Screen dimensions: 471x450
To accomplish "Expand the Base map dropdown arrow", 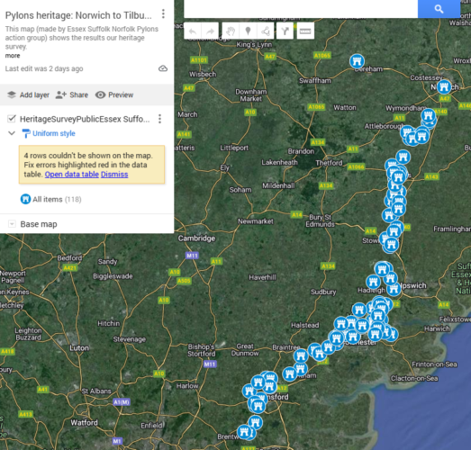I will [12, 224].
